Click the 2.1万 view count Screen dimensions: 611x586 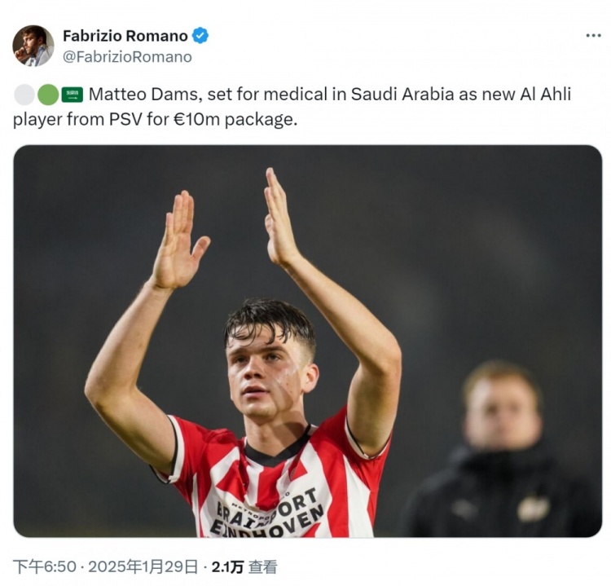tap(227, 567)
